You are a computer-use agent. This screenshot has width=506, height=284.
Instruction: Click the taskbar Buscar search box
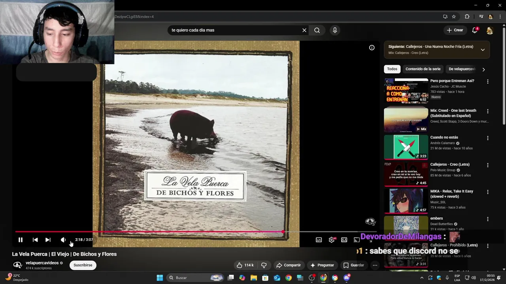pyautogui.click(x=196, y=278)
